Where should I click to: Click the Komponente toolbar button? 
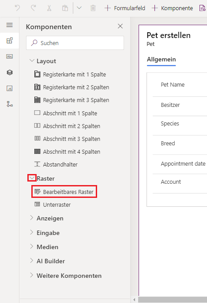tap(172, 8)
